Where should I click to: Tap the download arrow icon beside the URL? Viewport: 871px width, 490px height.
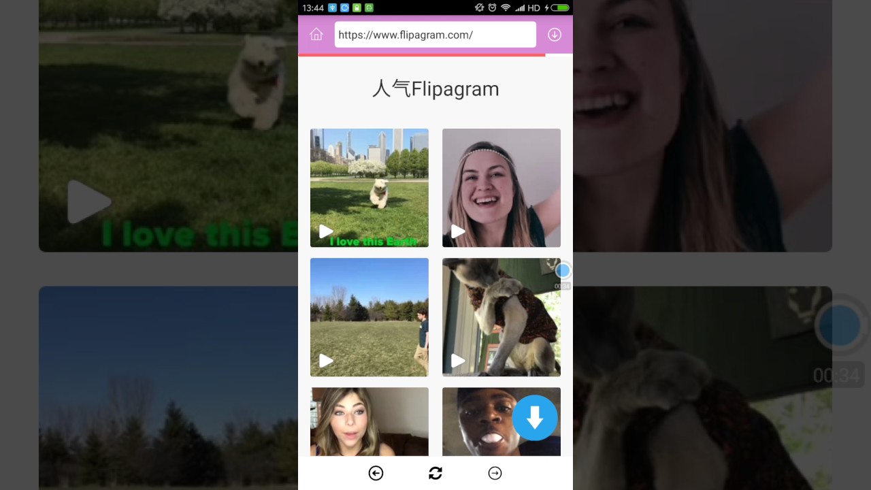coord(555,35)
